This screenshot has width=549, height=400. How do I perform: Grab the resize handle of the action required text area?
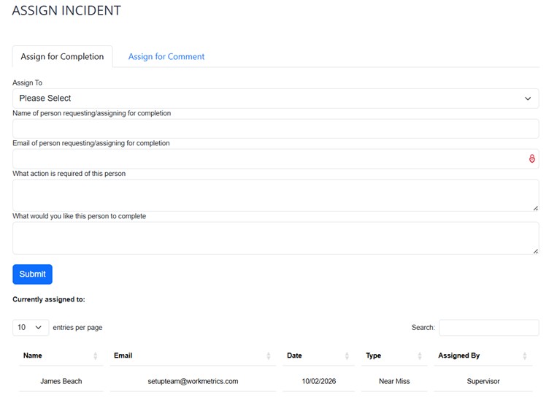click(x=535, y=208)
